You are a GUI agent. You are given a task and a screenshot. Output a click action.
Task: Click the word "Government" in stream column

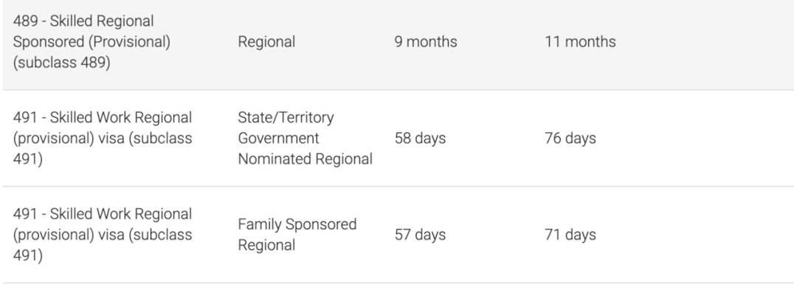pyautogui.click(x=278, y=138)
